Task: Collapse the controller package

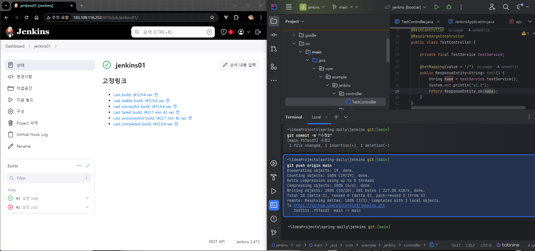Action: 334,93
